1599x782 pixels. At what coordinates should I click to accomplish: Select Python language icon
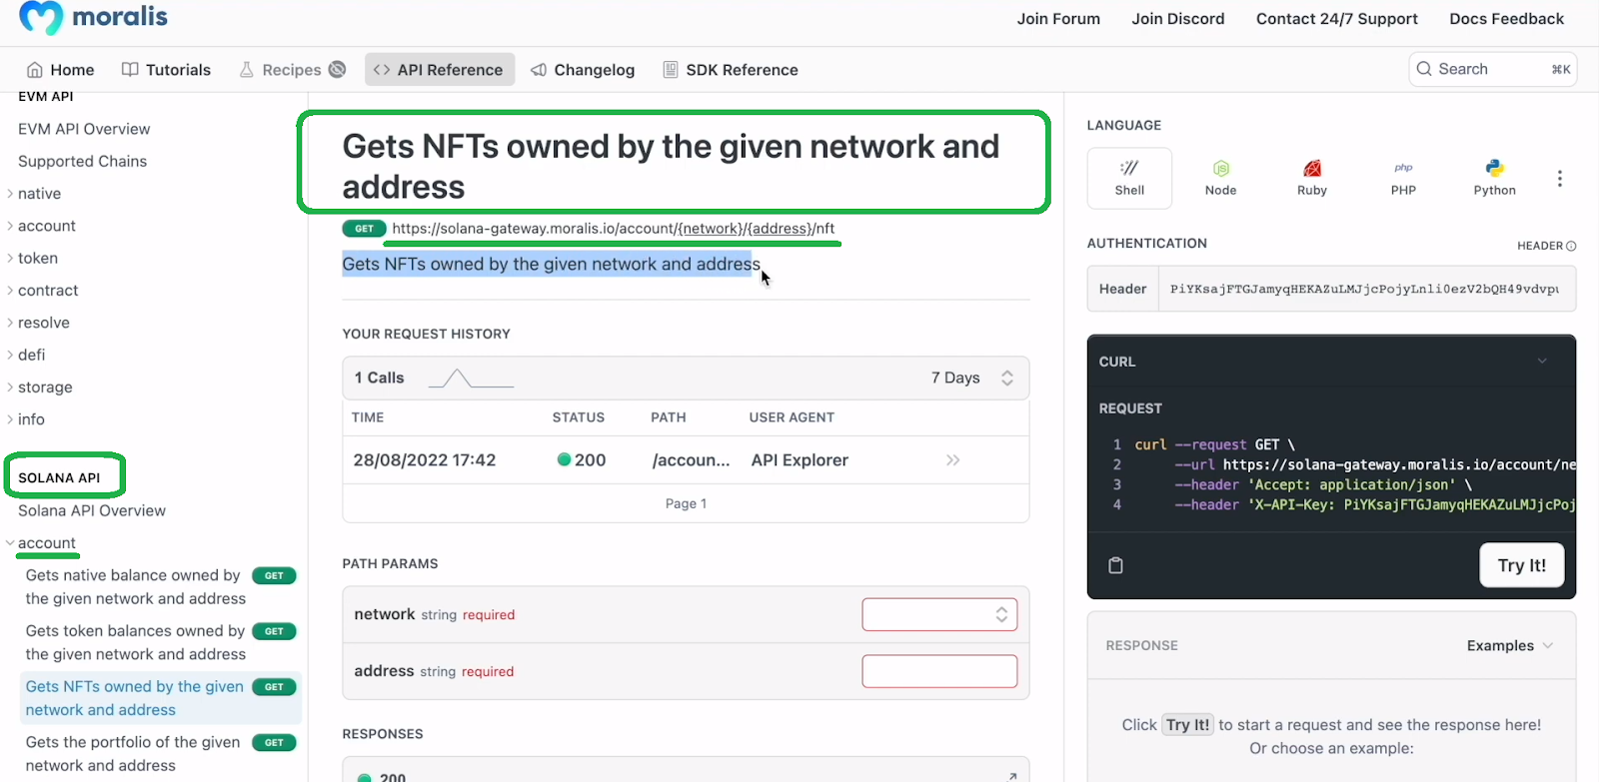coord(1494,178)
